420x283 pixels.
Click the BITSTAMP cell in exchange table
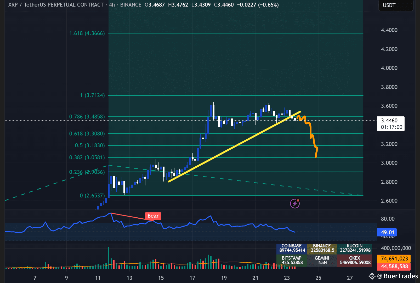pyautogui.click(x=292, y=261)
